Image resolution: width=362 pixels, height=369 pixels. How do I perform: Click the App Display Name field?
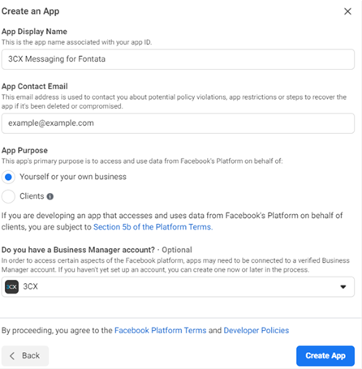[x=178, y=59]
